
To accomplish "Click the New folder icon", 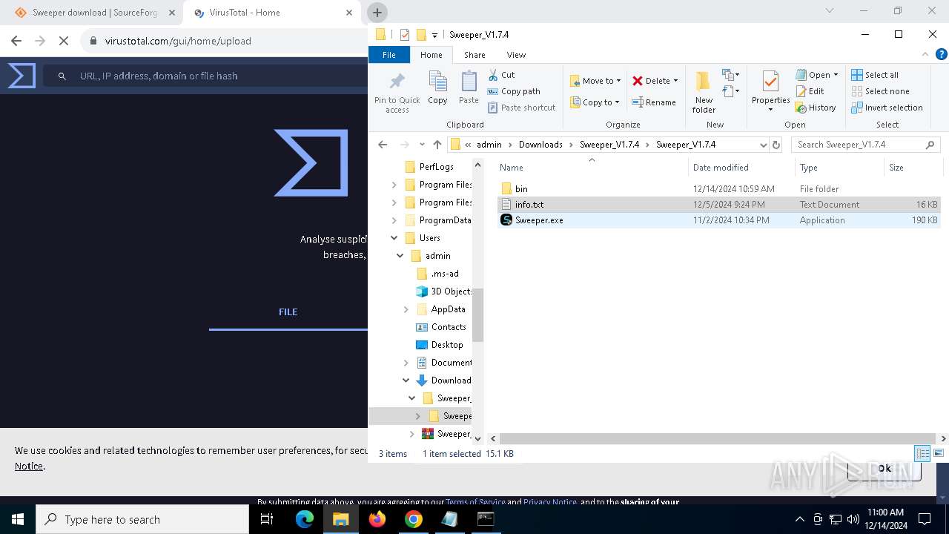I will click(703, 81).
